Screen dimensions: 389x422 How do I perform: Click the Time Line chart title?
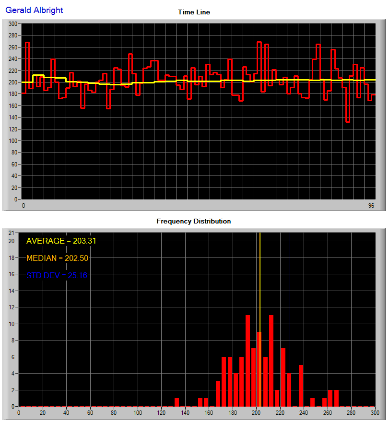[x=194, y=12]
